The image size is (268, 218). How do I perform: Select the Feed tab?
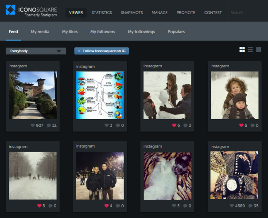click(13, 31)
